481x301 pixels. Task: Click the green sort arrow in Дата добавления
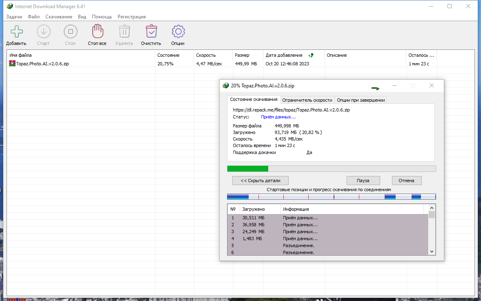311,55
